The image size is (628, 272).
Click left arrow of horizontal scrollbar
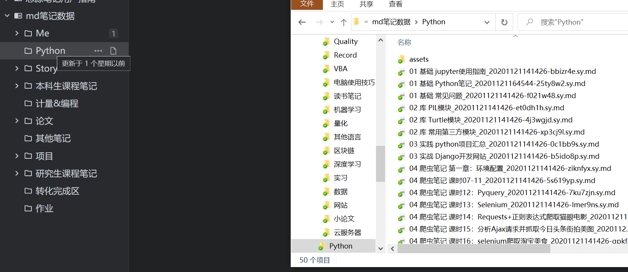tap(393, 249)
